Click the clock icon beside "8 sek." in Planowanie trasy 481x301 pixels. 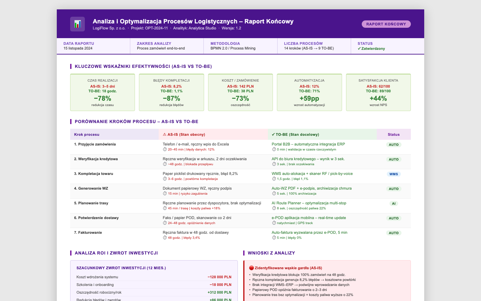click(x=273, y=208)
